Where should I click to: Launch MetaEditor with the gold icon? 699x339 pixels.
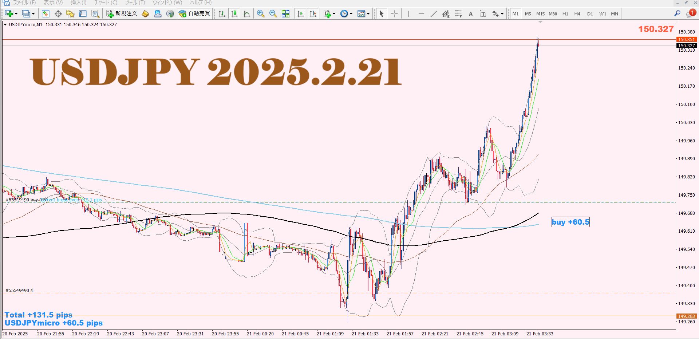145,14
